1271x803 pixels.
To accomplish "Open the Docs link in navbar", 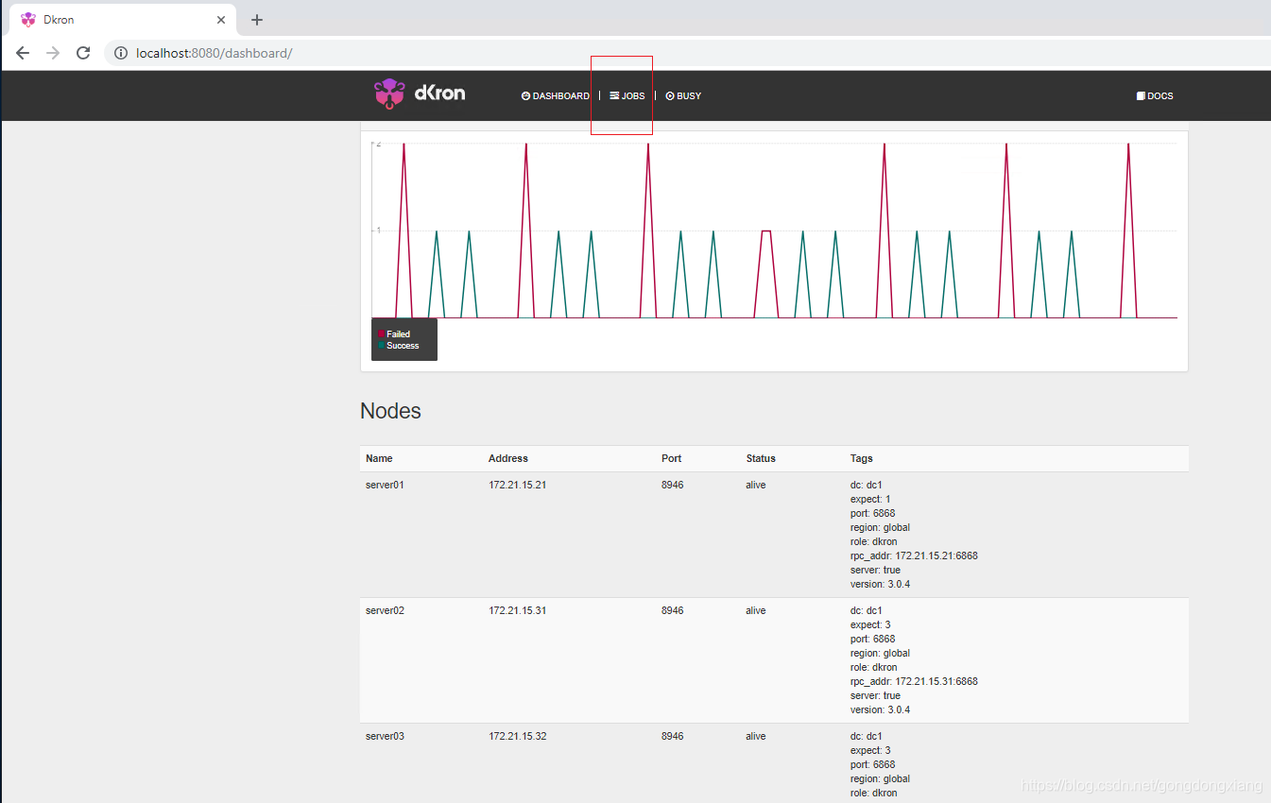I will point(1155,96).
